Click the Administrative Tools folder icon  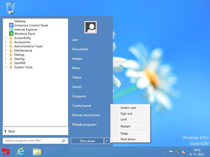pos(11,46)
